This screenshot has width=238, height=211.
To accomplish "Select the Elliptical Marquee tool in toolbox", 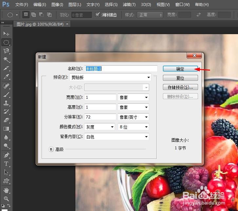I will [6, 42].
